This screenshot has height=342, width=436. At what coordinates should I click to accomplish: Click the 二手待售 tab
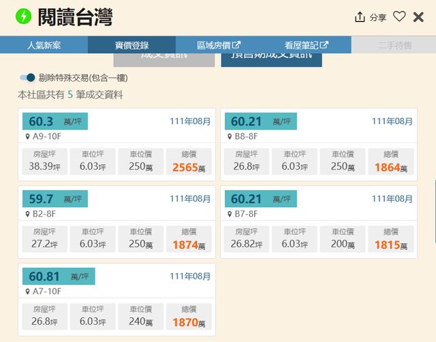pos(394,45)
